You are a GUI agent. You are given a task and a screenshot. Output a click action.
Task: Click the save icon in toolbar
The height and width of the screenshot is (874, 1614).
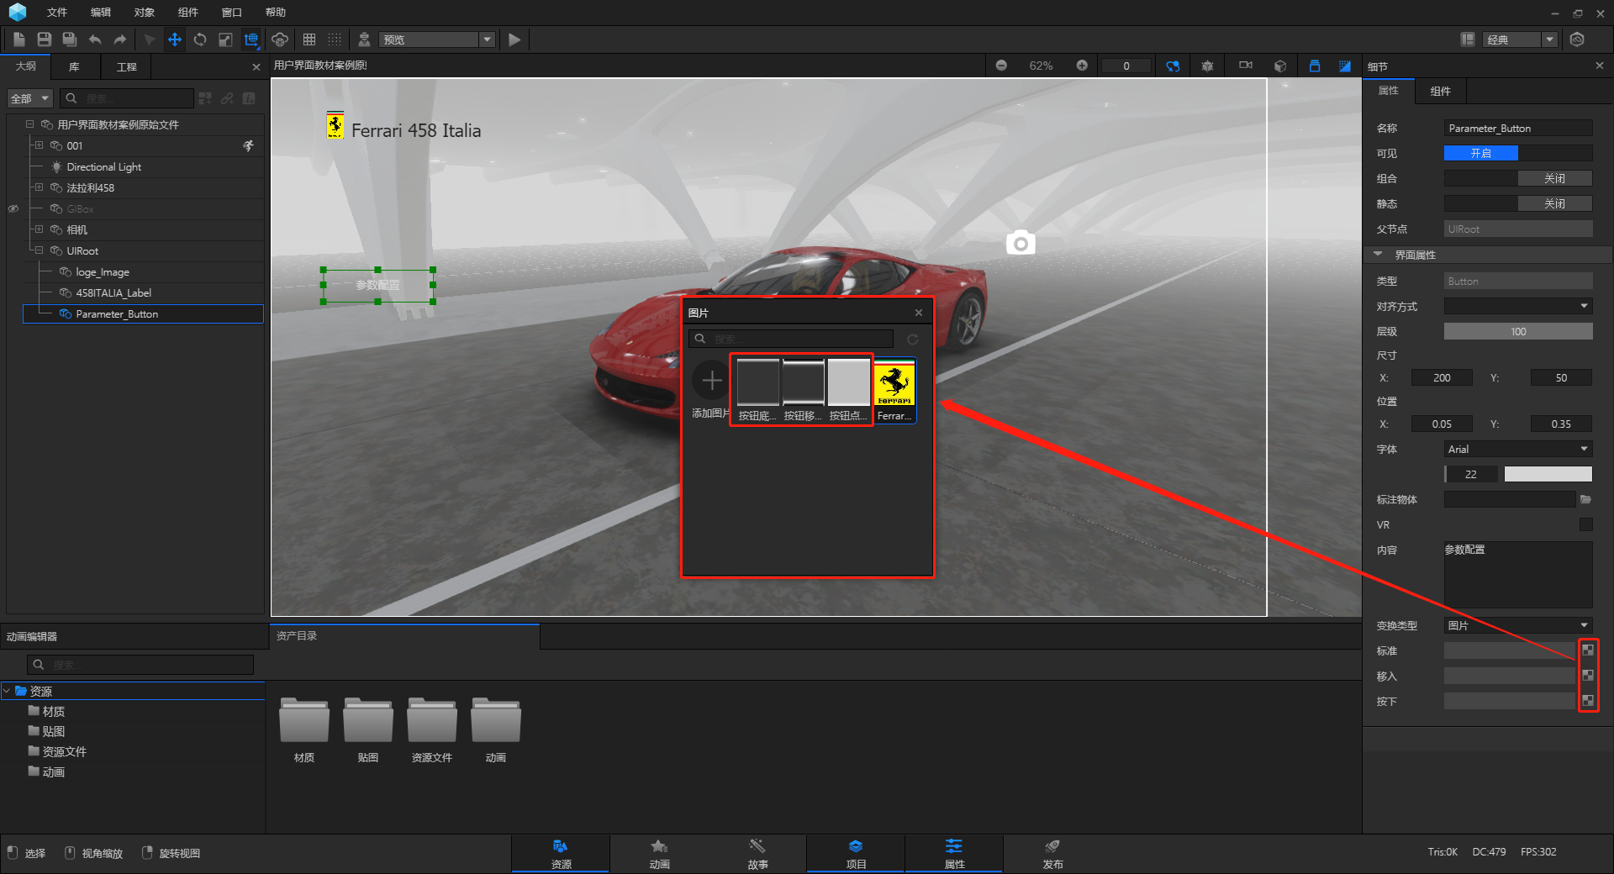[45, 39]
